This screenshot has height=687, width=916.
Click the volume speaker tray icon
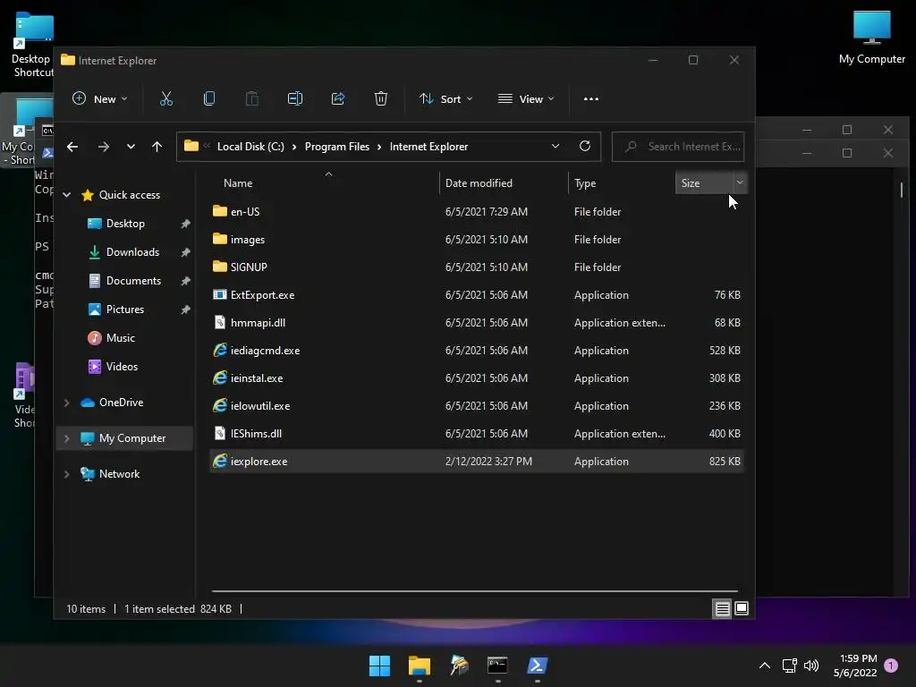point(810,666)
